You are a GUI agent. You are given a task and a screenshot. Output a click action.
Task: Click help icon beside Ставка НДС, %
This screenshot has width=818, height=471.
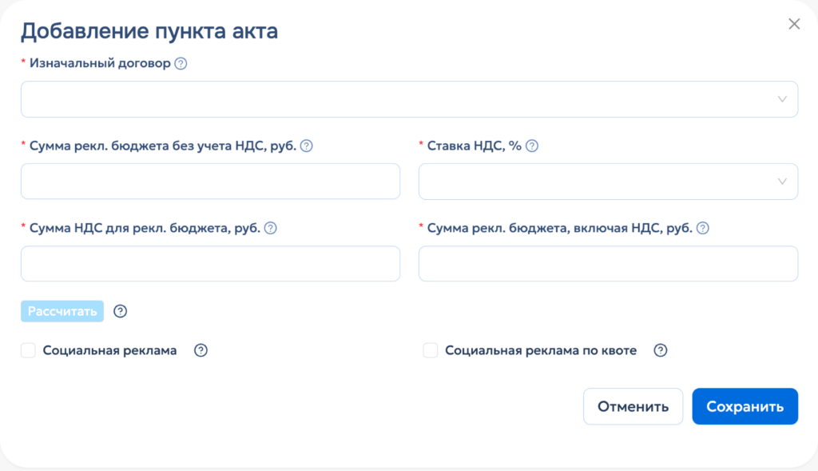point(531,146)
